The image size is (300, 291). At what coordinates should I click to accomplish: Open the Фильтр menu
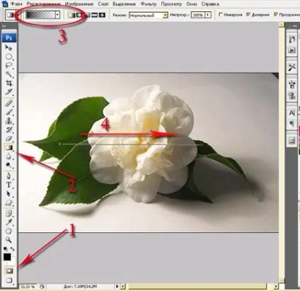149,4
